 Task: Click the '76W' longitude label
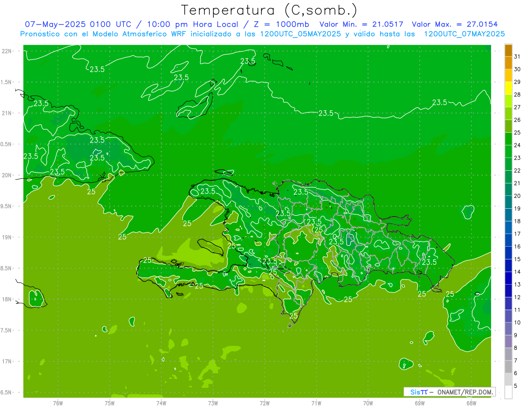[x=58, y=403]
